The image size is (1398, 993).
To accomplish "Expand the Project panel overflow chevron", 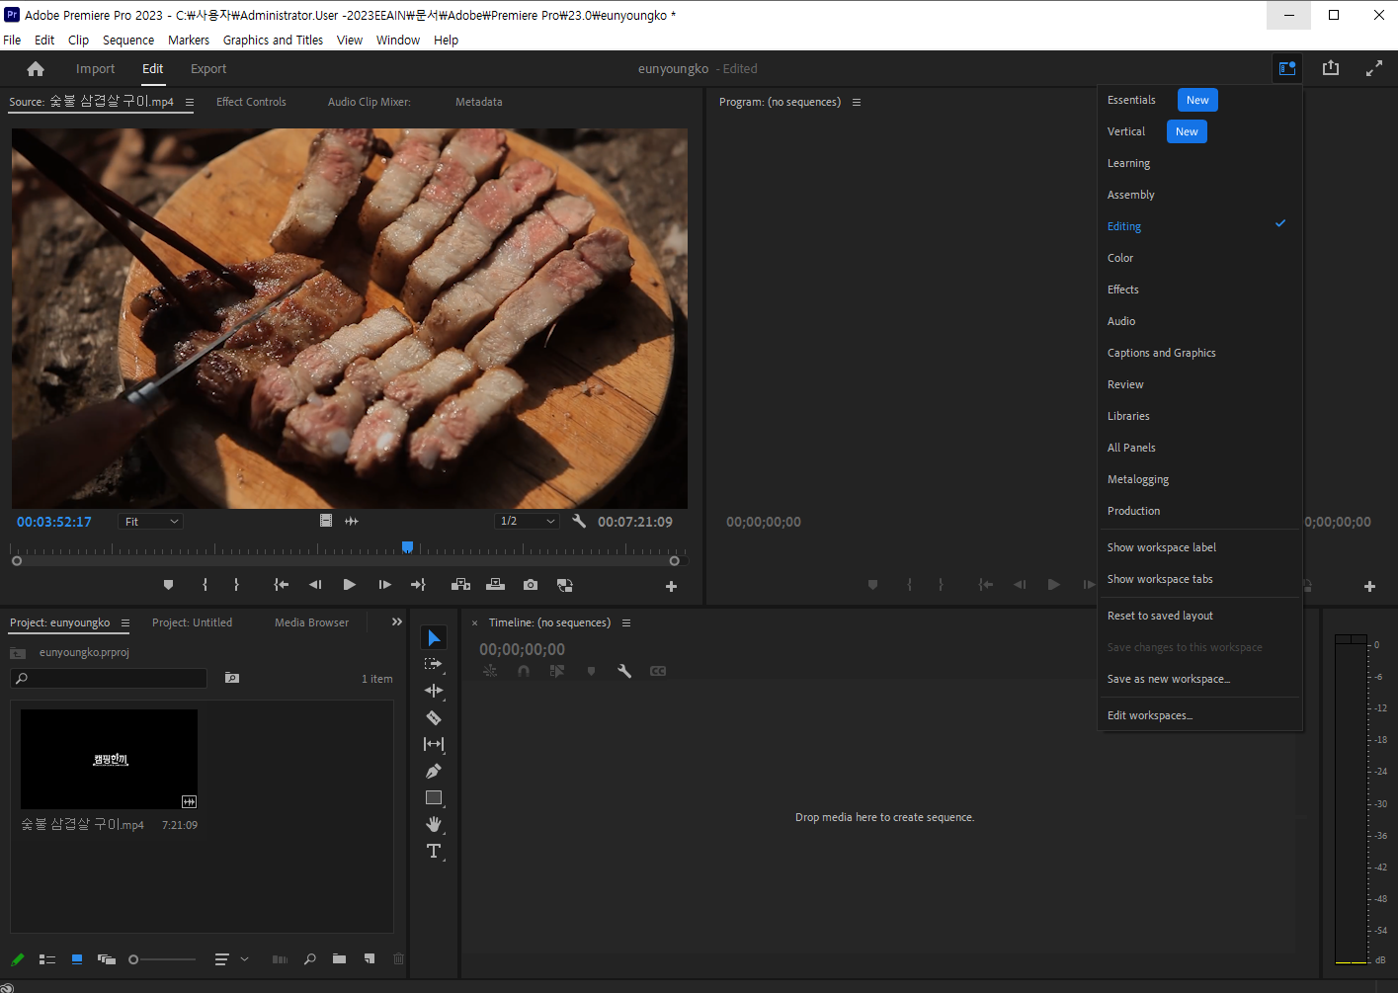I will click(x=397, y=622).
